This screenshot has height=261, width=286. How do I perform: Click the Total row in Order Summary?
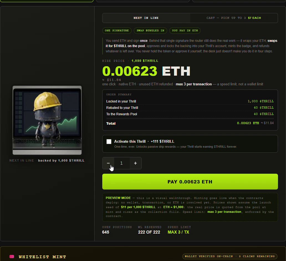tap(190, 123)
